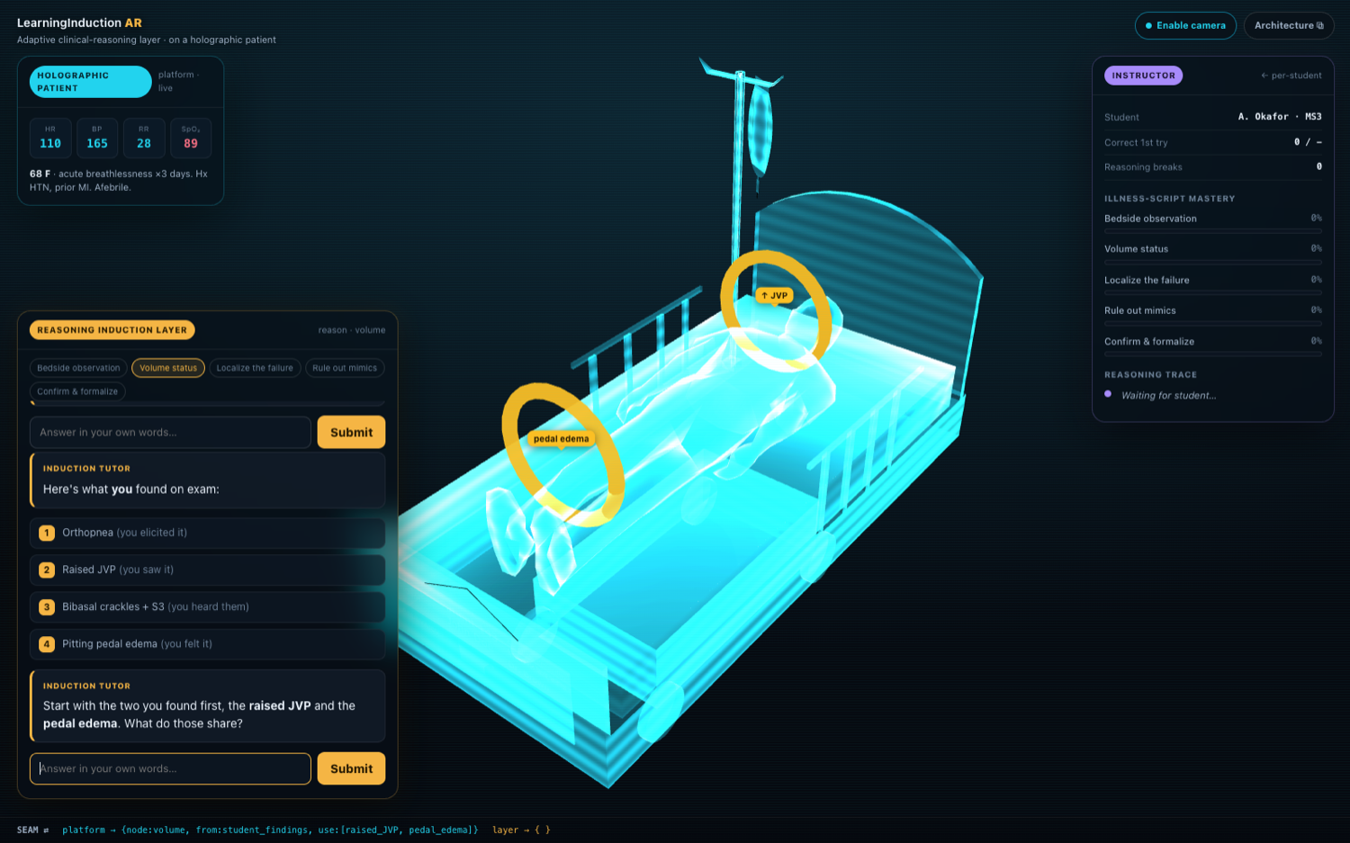
Task: Click the REASONING INDUCTION LAYER badge
Action: pos(112,330)
